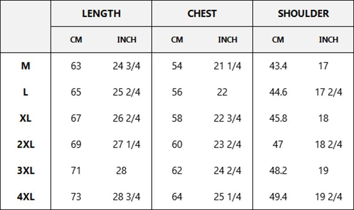Image resolution: width=354 pixels, height=210 pixels.
Task: Click the 48.2 shoulder cm cell
Action: pyautogui.click(x=278, y=170)
